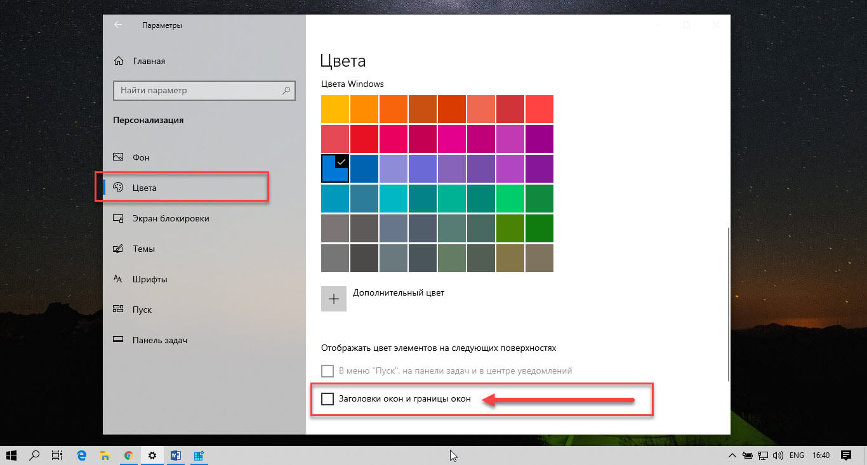Click the plus button for Дополнительный цвет

tap(334, 299)
